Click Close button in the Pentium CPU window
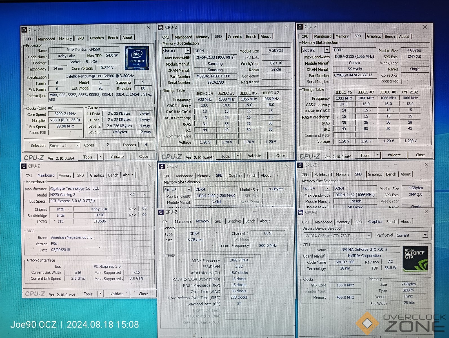 tap(143, 157)
